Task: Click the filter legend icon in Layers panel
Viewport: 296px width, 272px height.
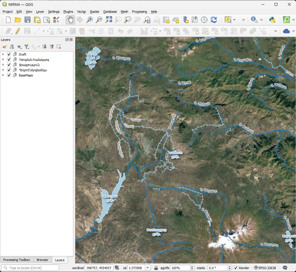Action: (26, 47)
